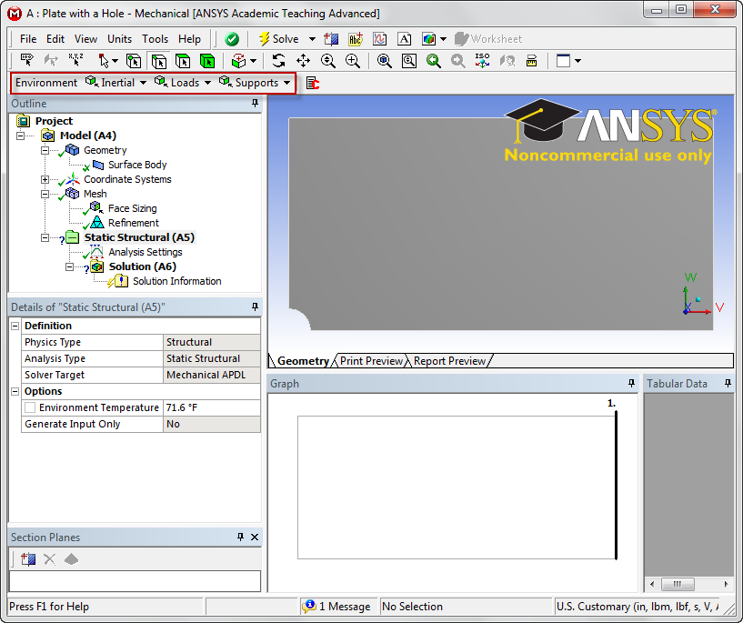Screen dimensions: 743x623
Task: Collapse the Options details section
Action: click(15, 391)
